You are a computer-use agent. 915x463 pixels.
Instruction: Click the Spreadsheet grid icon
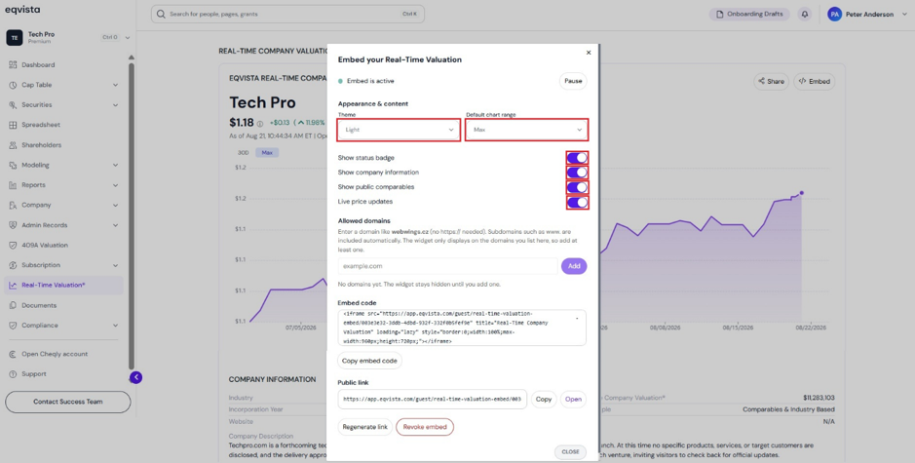click(13, 125)
